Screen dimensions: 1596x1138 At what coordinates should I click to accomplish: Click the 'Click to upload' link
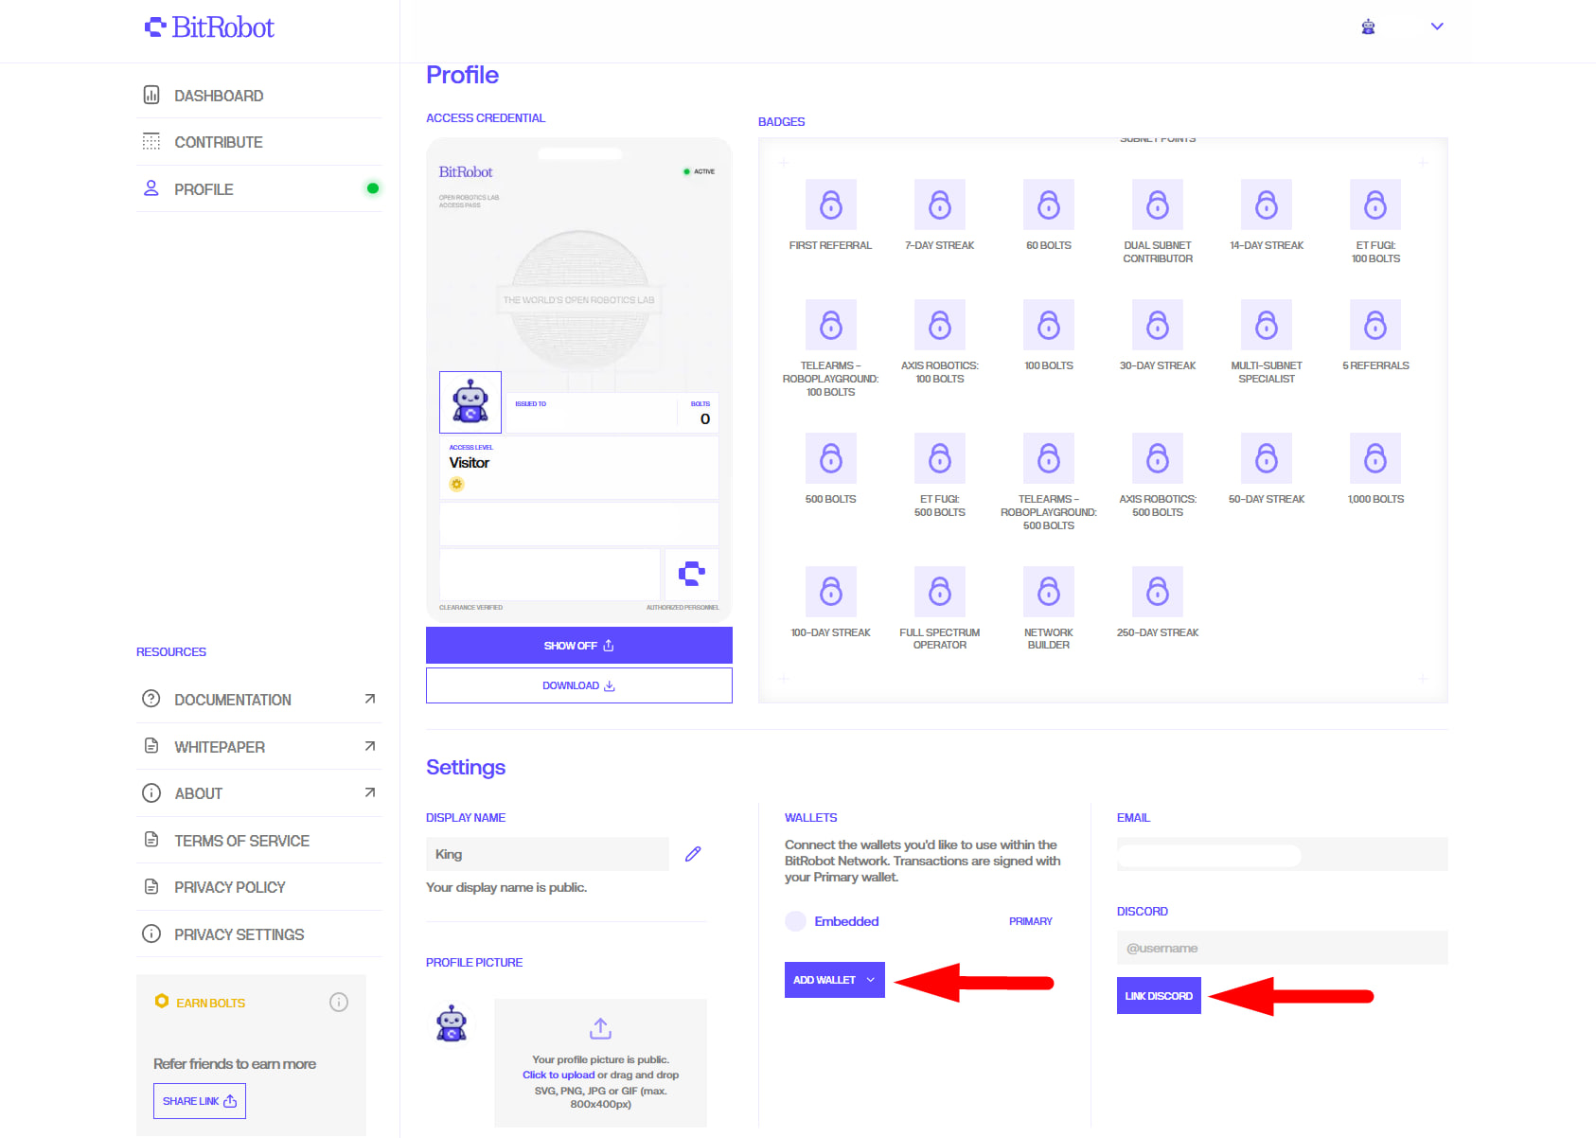[x=559, y=1075]
